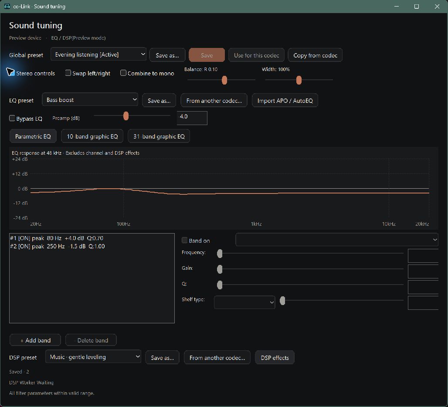Switch to the 10-band graphic EQ tab
Viewport: 448px width, 407px height.
click(x=92, y=136)
